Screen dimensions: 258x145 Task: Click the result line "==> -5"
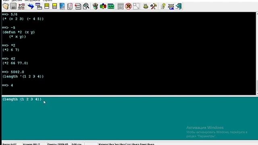tap(8, 27)
